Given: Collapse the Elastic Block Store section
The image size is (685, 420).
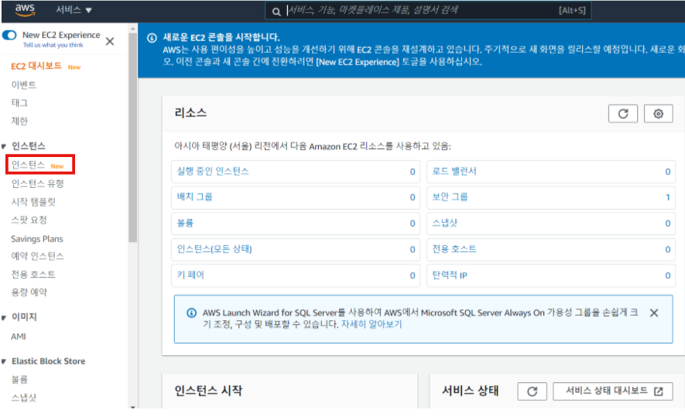Looking at the screenshot, I should (4, 361).
